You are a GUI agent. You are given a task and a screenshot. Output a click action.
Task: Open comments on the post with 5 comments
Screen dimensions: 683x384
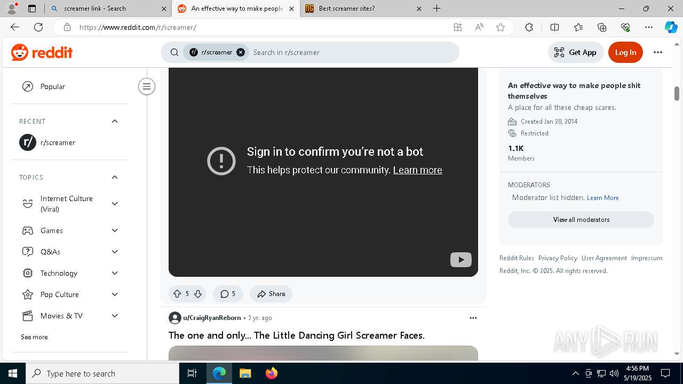(x=228, y=294)
